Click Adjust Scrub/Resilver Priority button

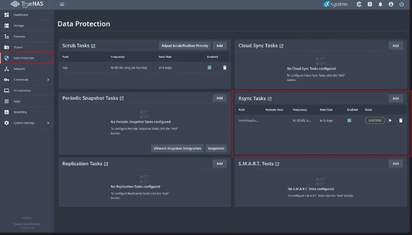point(185,46)
